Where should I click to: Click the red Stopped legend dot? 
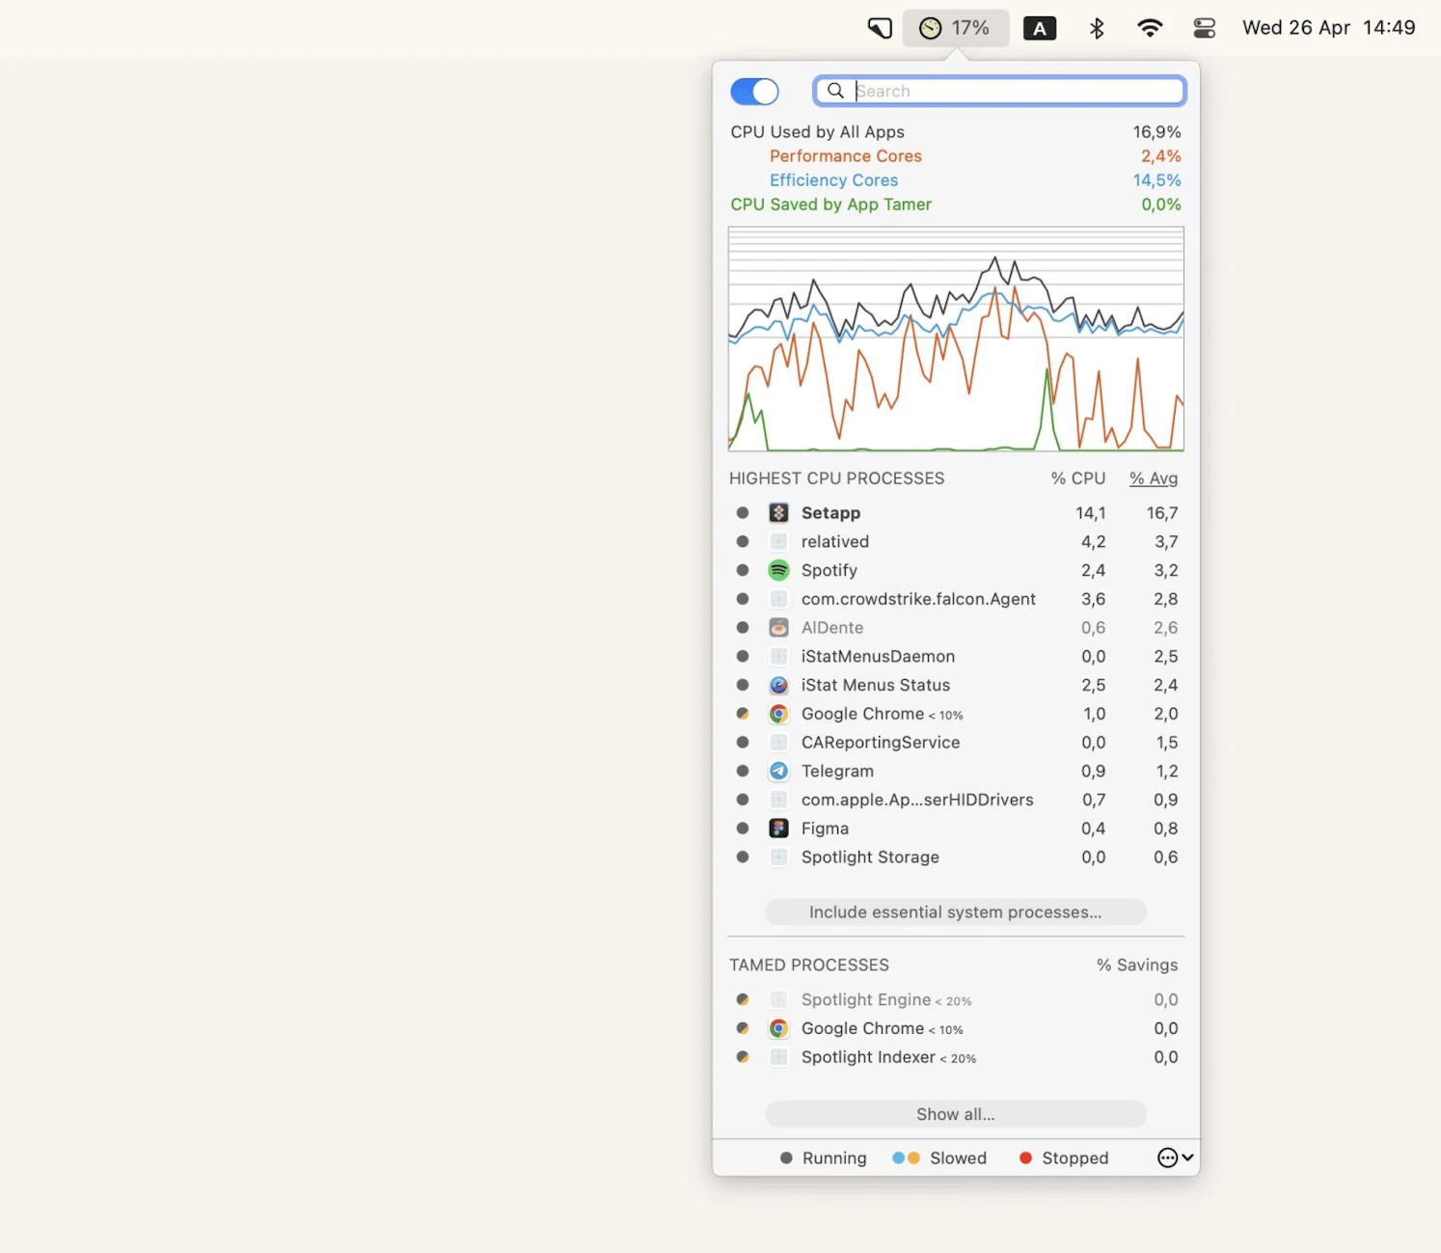pyautogui.click(x=1025, y=1158)
